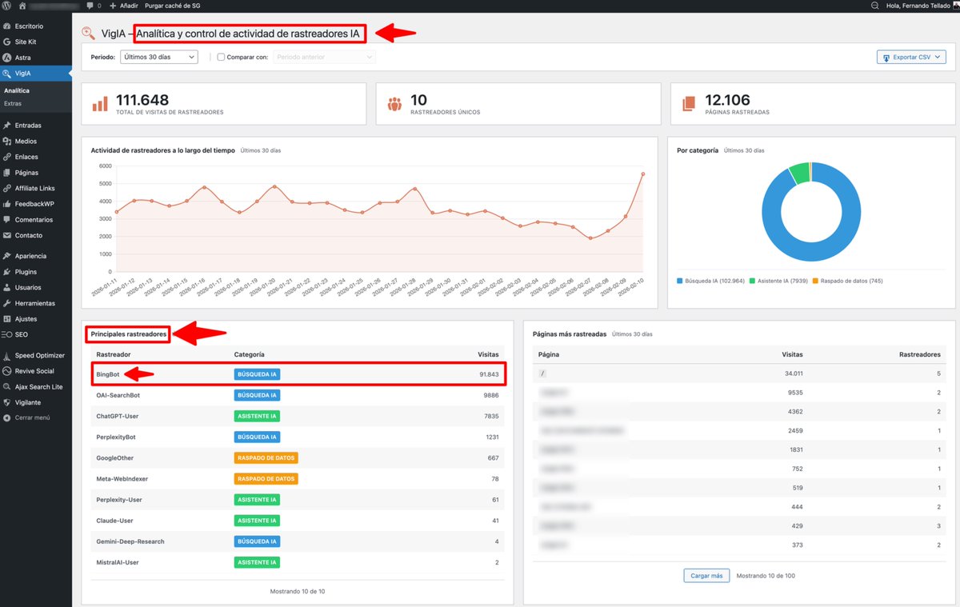Screen dimensions: 960x607
Task: Click the Affiliate Links sidebar icon
Action: pos(7,188)
